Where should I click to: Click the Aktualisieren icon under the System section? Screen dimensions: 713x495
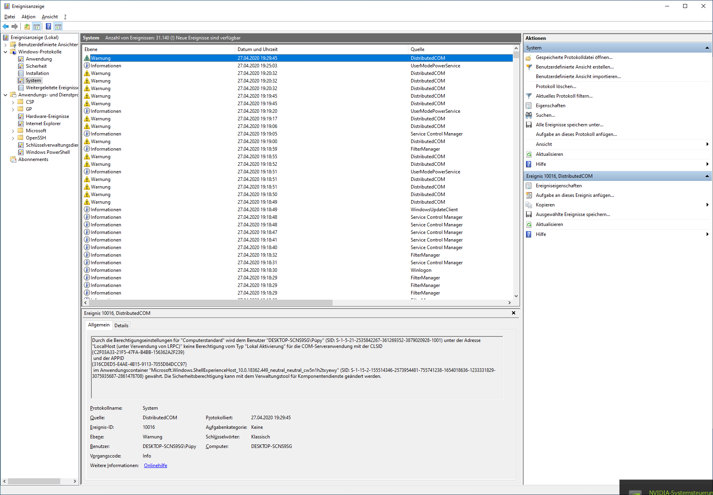[529, 154]
